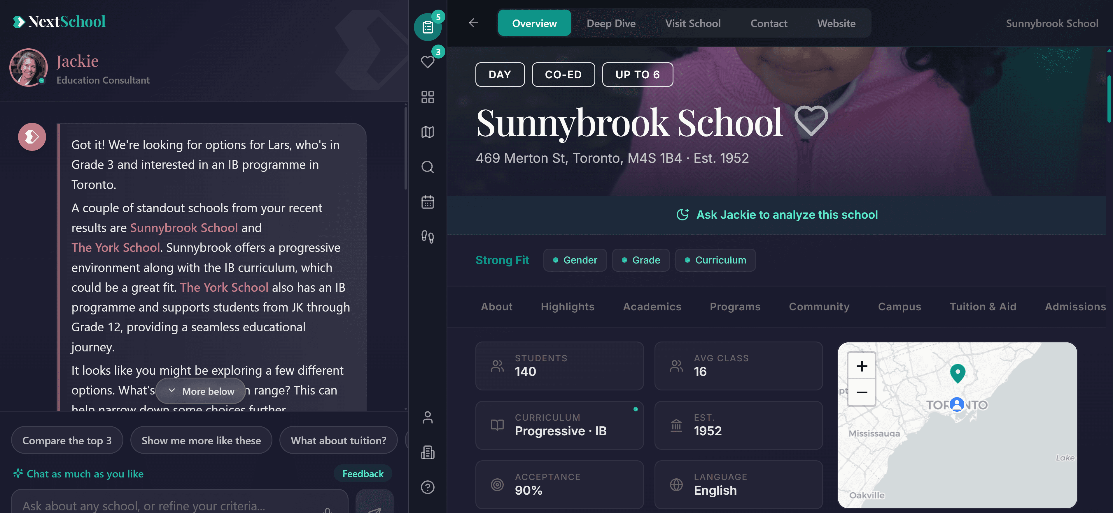
Task: Click the Curriculum fit chip
Action: [x=715, y=260]
